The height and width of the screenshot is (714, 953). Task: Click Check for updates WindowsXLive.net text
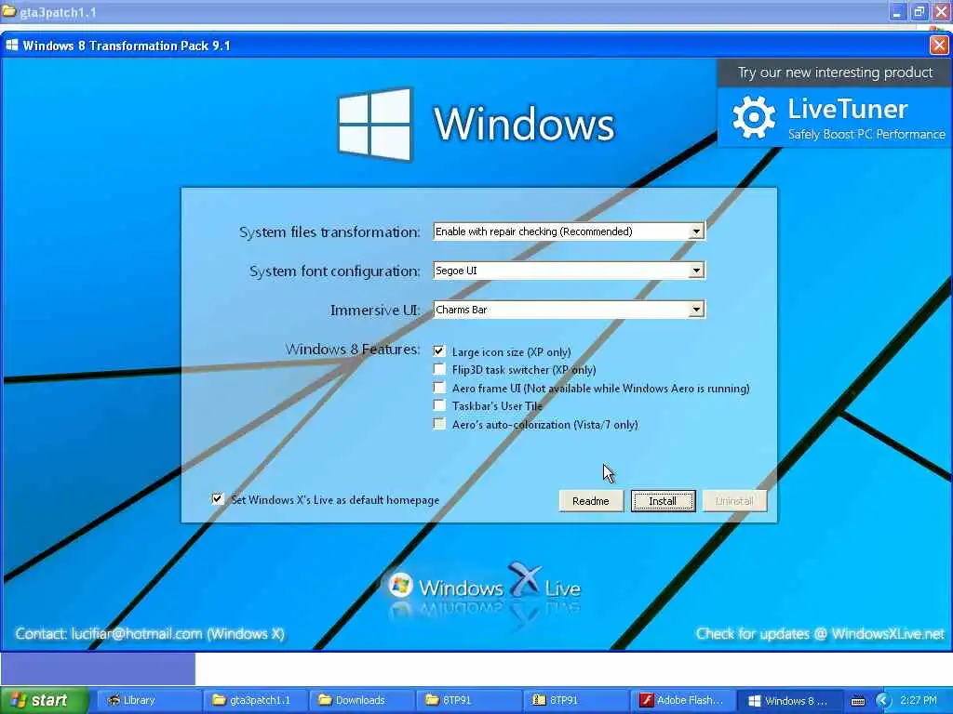pos(820,634)
